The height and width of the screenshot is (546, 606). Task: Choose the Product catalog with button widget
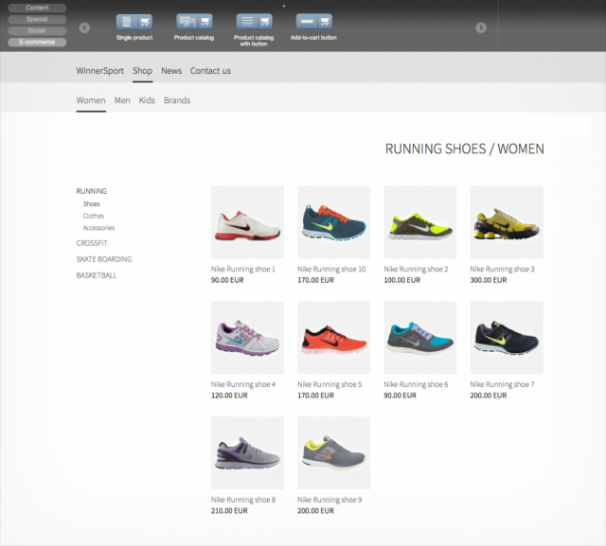(254, 21)
